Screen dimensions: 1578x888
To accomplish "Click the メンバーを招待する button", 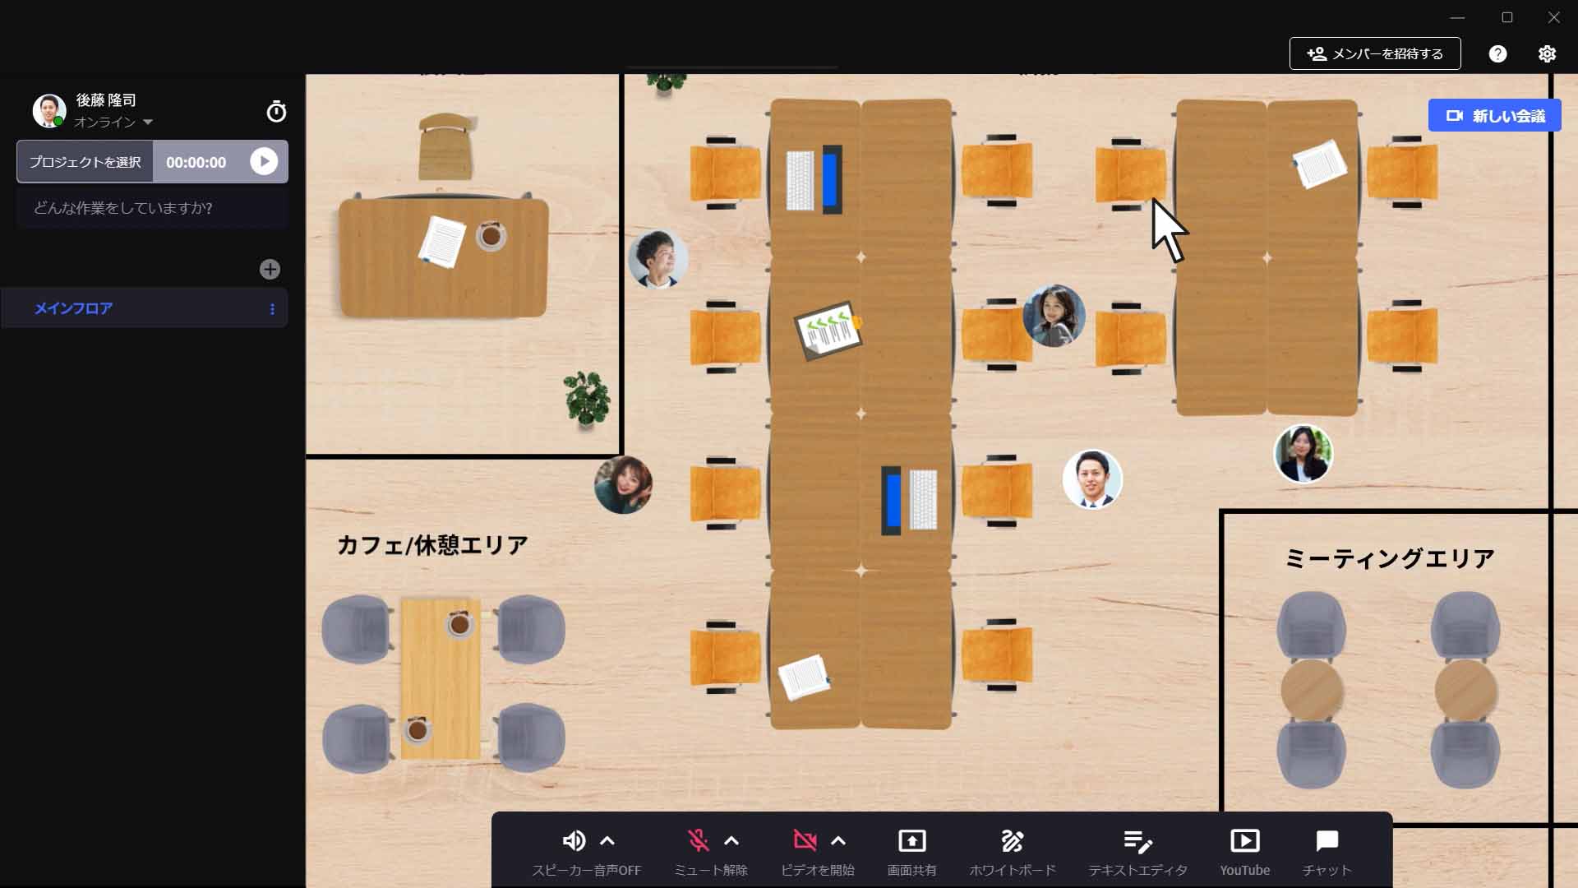I will click(x=1374, y=53).
